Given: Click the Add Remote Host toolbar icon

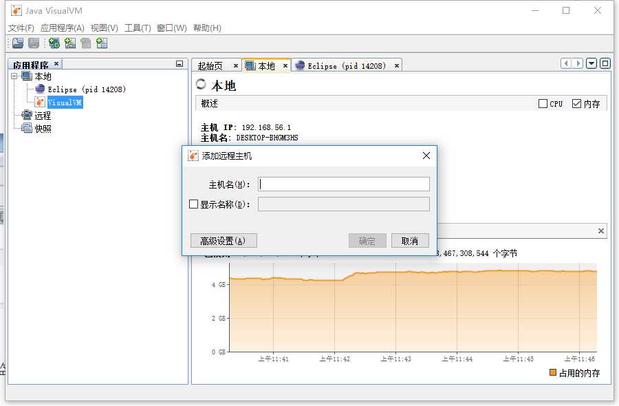Looking at the screenshot, I should [x=54, y=43].
